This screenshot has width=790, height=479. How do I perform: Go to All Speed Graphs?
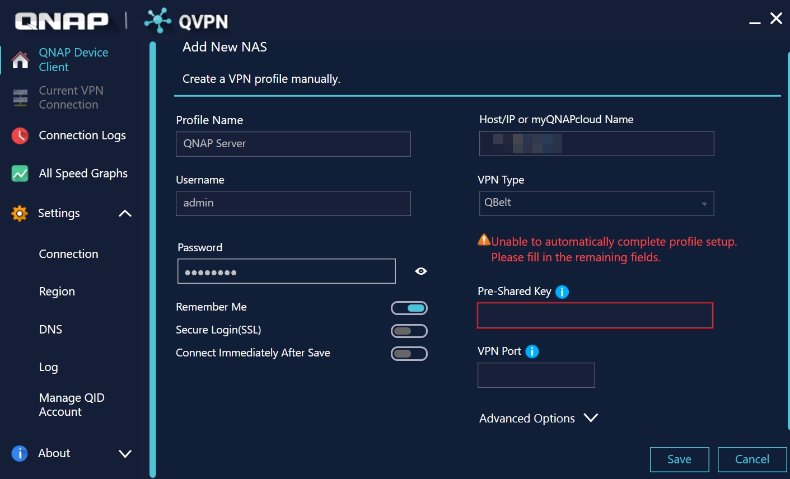click(x=83, y=173)
